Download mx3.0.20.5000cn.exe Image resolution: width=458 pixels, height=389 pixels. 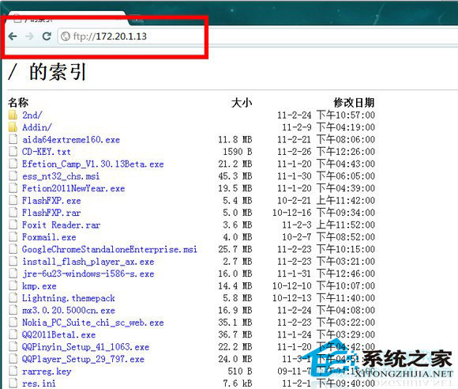pos(69,310)
